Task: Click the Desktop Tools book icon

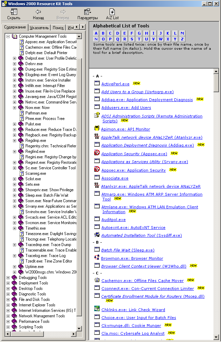Action: 14,289
